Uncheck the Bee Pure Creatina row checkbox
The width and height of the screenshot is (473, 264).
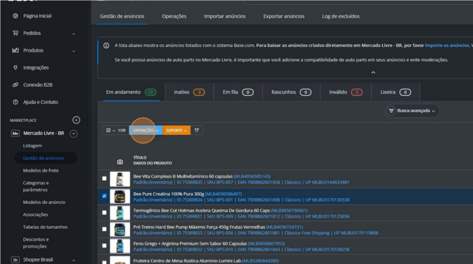pyautogui.click(x=104, y=196)
